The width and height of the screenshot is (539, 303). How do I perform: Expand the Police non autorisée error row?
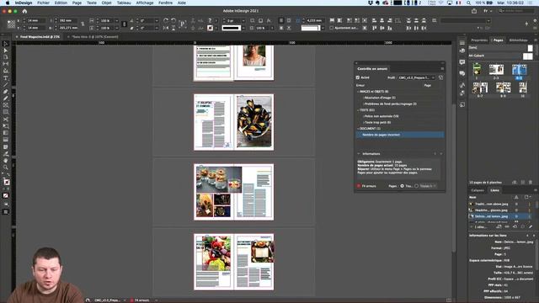pos(363,116)
